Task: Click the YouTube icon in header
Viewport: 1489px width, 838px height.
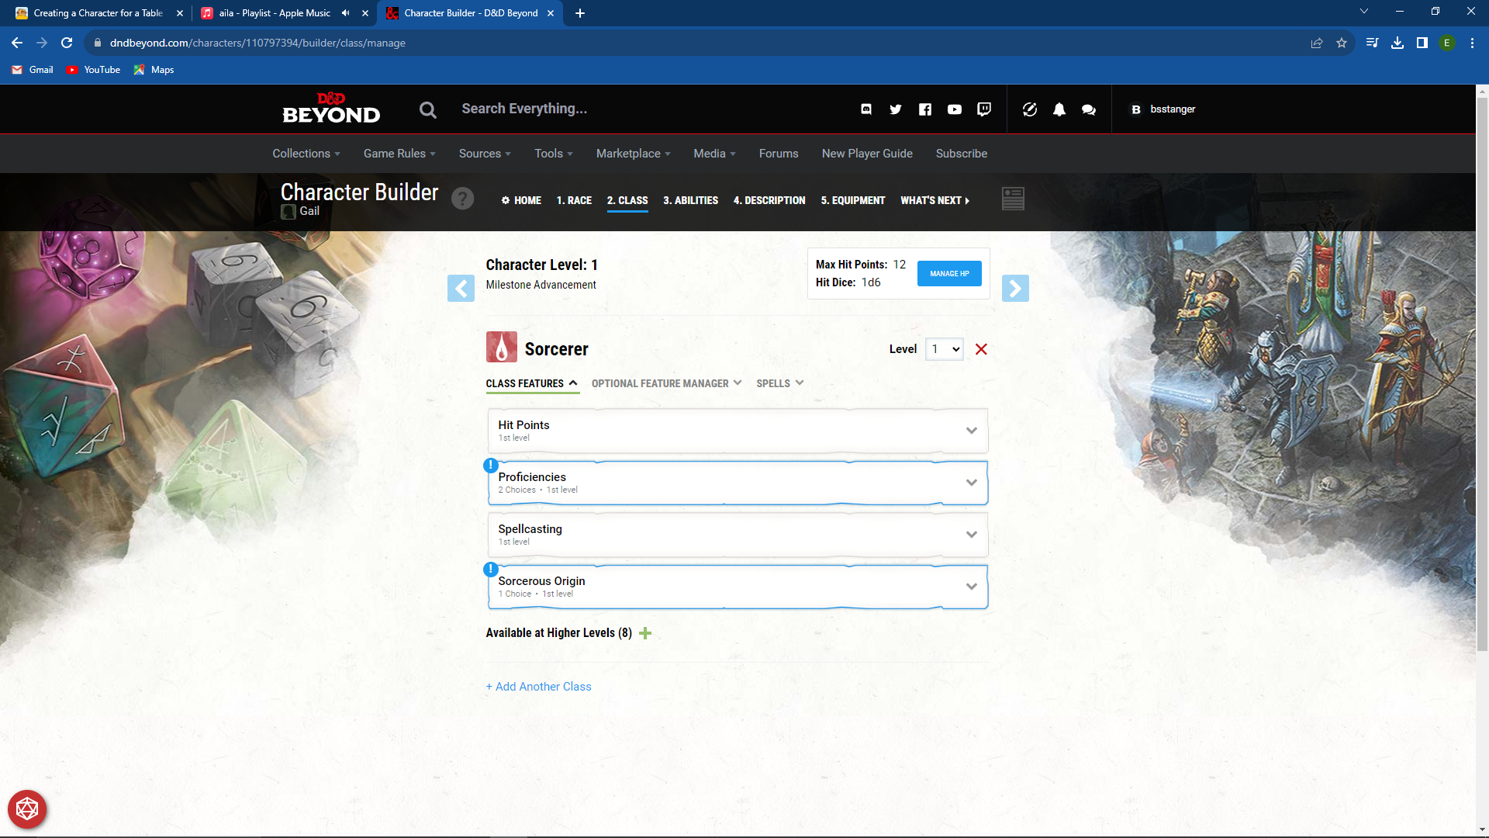Action: pos(955,109)
